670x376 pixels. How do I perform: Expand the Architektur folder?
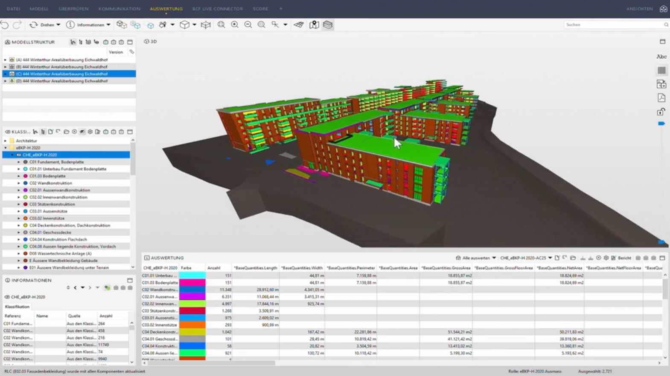pos(6,141)
